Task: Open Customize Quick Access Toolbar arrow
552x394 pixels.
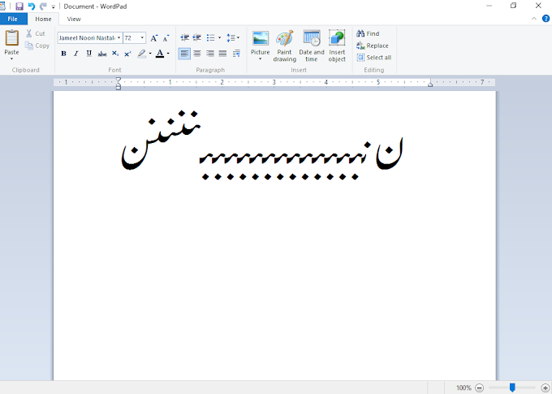Action: [54, 6]
